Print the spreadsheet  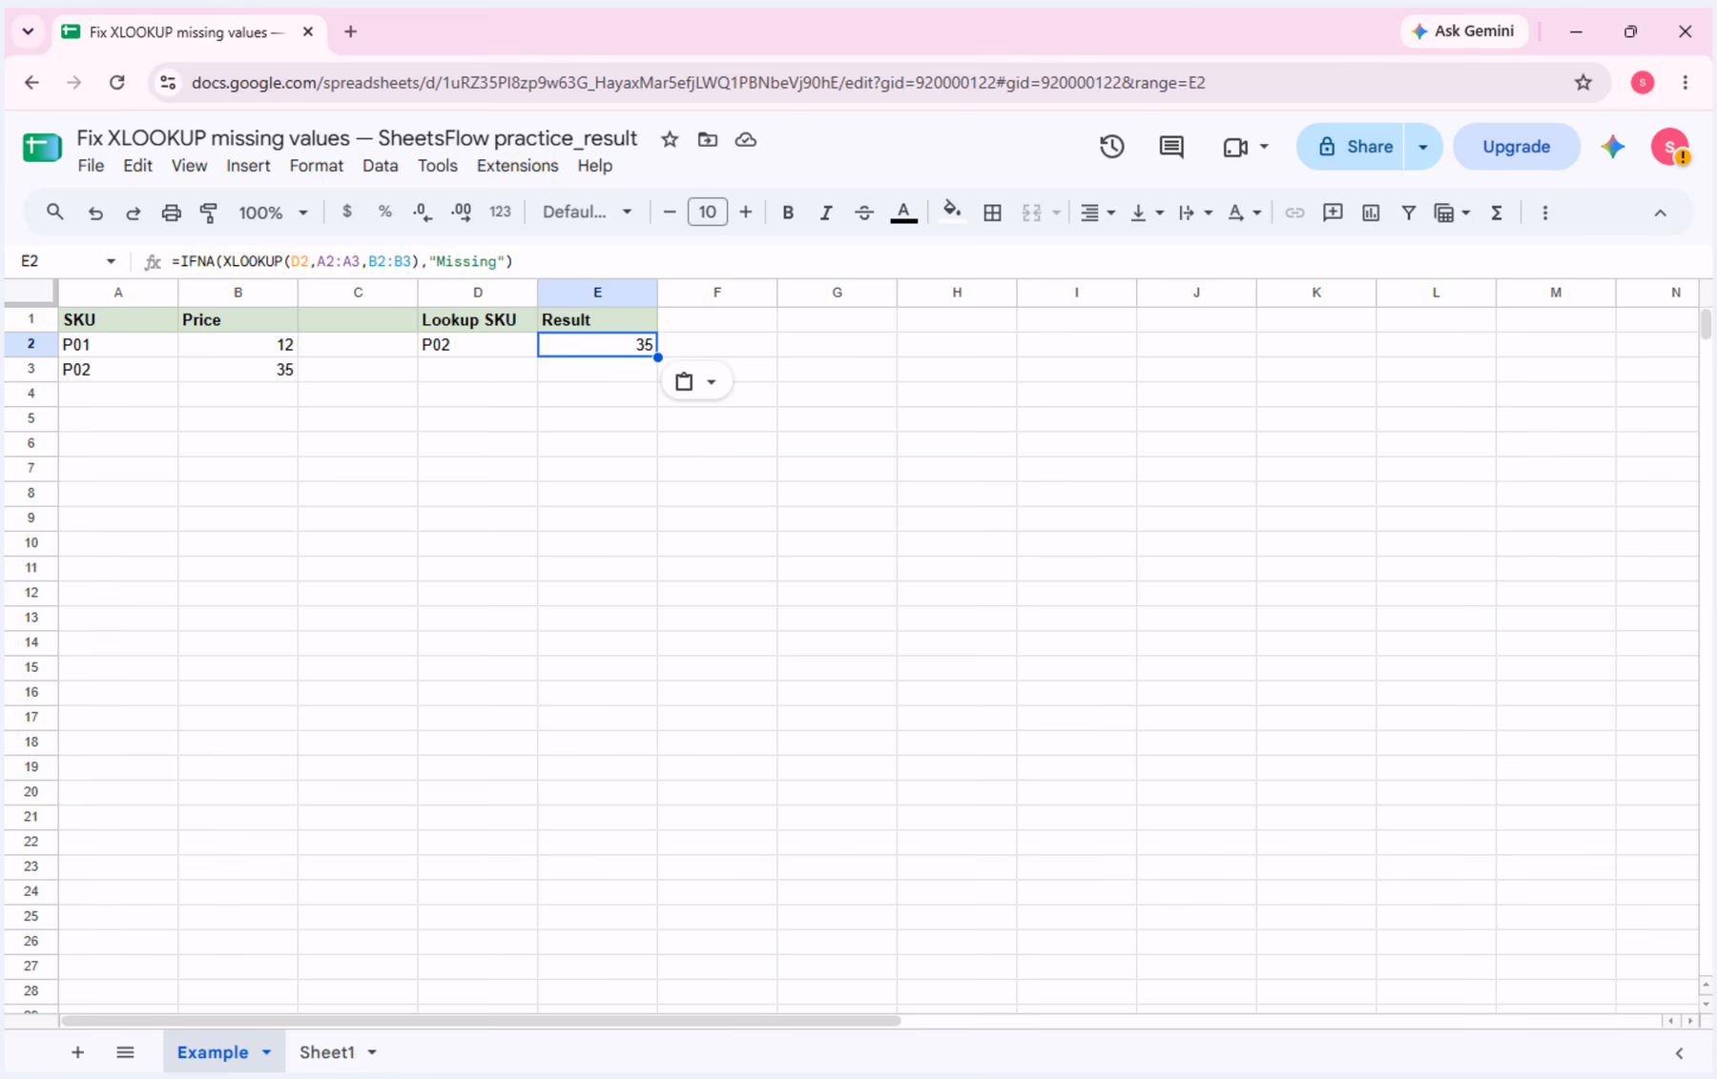[x=171, y=213]
